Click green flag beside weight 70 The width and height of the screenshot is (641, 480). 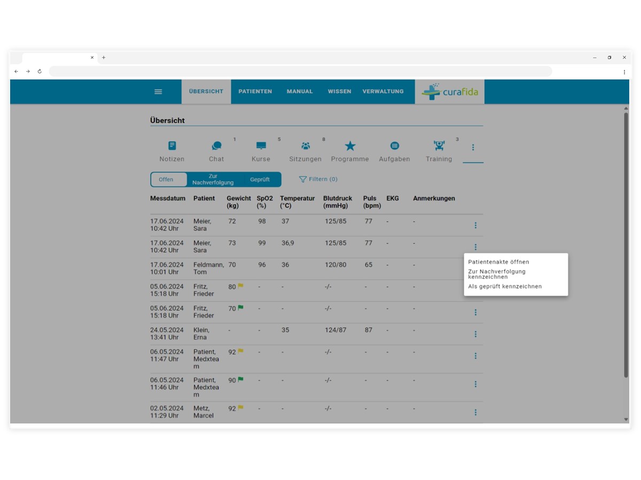[240, 308]
